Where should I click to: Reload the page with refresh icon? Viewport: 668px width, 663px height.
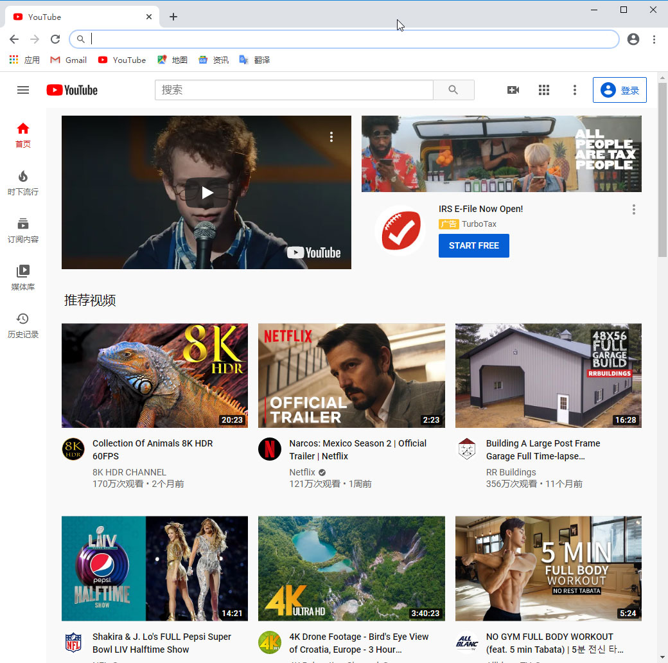click(x=55, y=39)
